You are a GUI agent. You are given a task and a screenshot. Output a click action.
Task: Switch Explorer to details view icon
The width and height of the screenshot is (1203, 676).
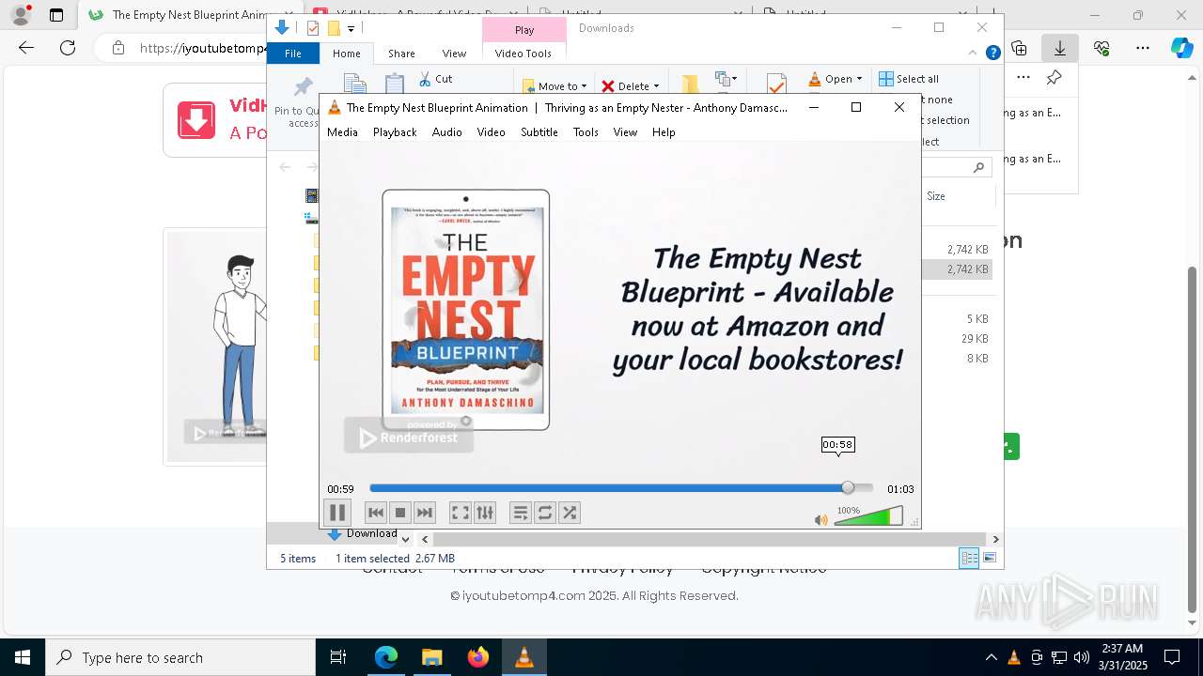pyautogui.click(x=969, y=558)
